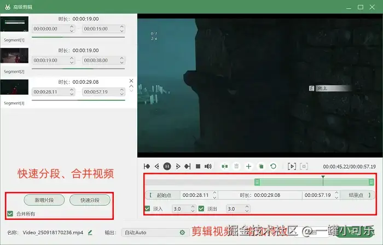Screen dimensions: 383x245
Task: Open the 自动Auto output format dropdown
Action: tap(155, 232)
